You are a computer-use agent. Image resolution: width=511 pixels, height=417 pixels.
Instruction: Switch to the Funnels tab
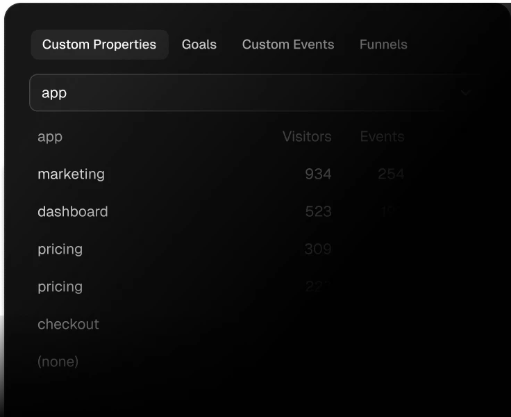click(x=383, y=44)
